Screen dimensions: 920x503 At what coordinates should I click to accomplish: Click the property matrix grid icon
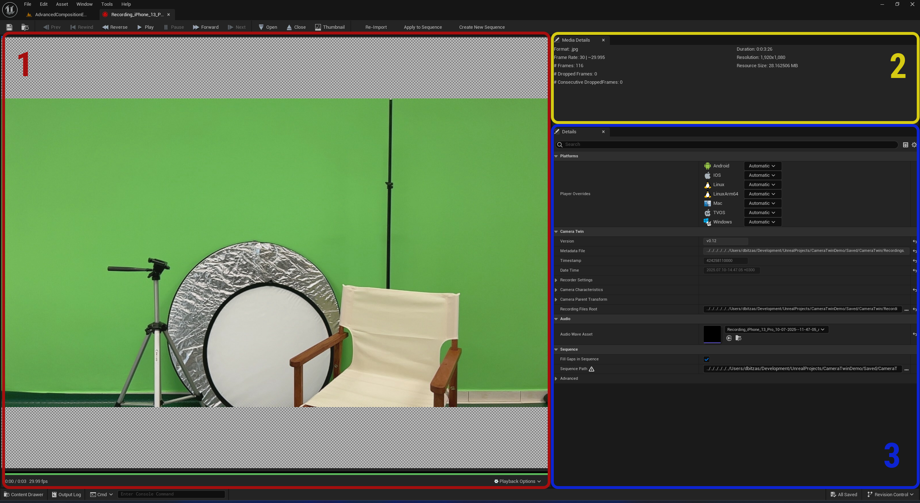coord(905,145)
